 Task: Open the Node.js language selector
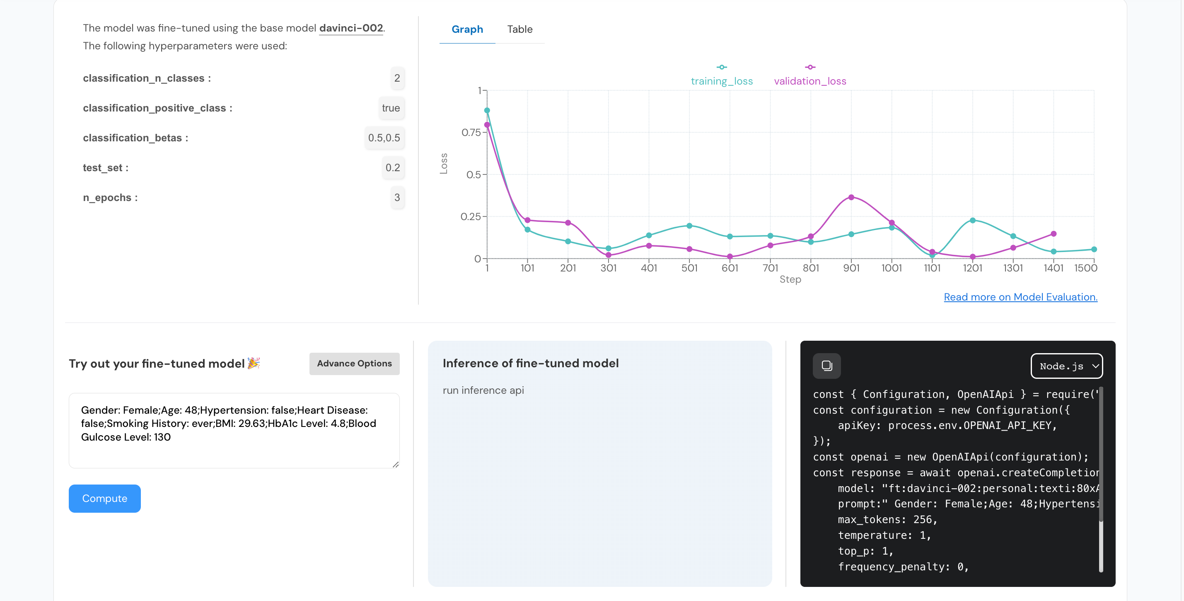tap(1067, 366)
